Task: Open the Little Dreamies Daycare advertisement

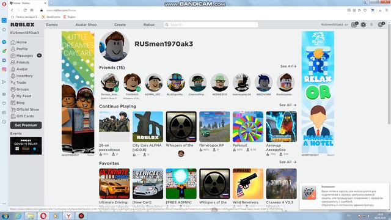Action: point(78,92)
